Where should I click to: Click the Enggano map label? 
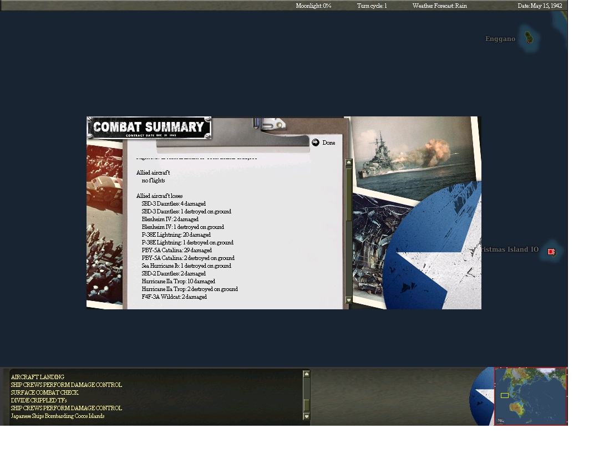coord(500,39)
